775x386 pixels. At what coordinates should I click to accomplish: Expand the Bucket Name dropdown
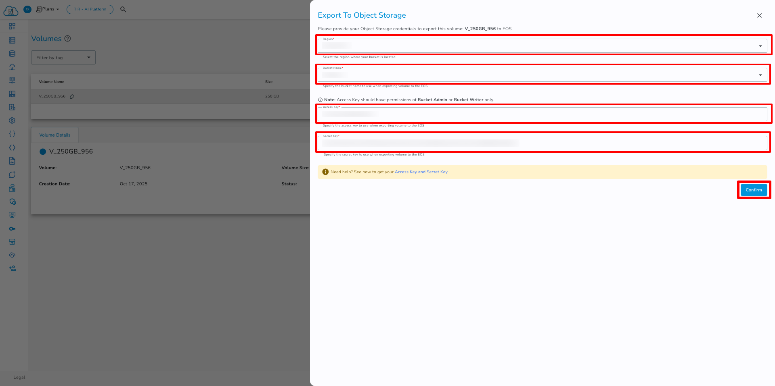760,75
